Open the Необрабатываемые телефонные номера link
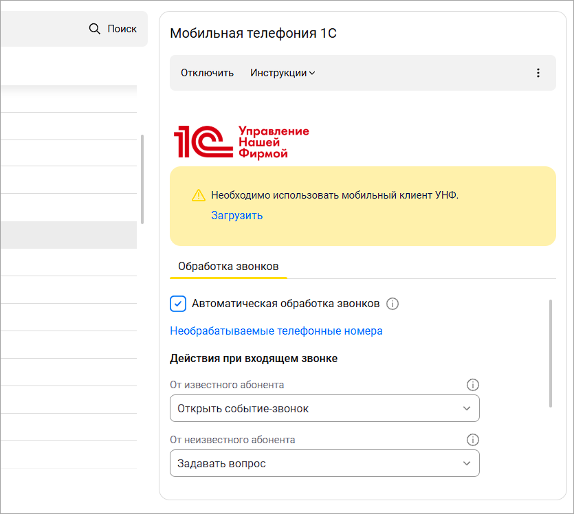The height and width of the screenshot is (514, 574). tap(276, 331)
